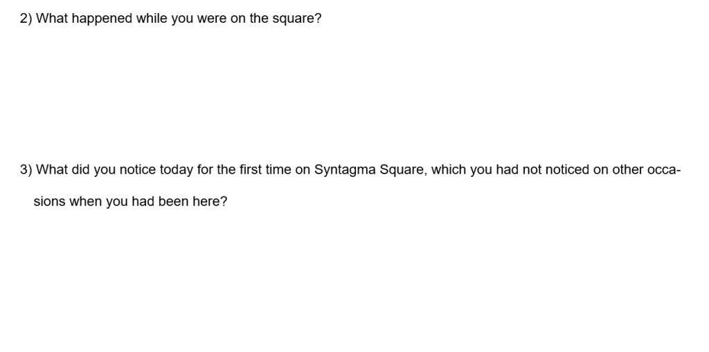This screenshot has width=709, height=352.
Task: Click the word "Square," after Syntagma
Action: [402, 169]
